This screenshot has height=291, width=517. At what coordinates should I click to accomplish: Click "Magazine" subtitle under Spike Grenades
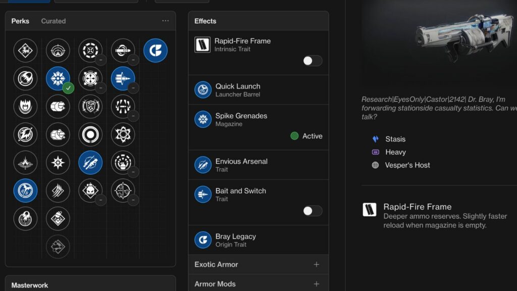[229, 124]
